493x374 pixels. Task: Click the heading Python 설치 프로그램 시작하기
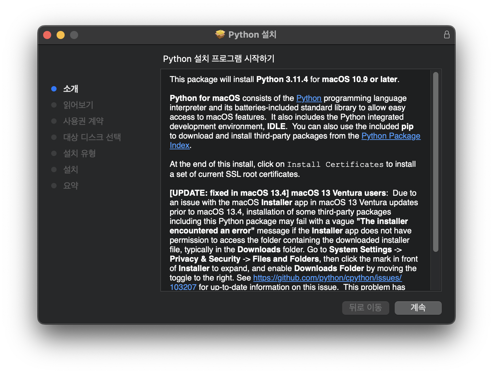[x=219, y=59]
